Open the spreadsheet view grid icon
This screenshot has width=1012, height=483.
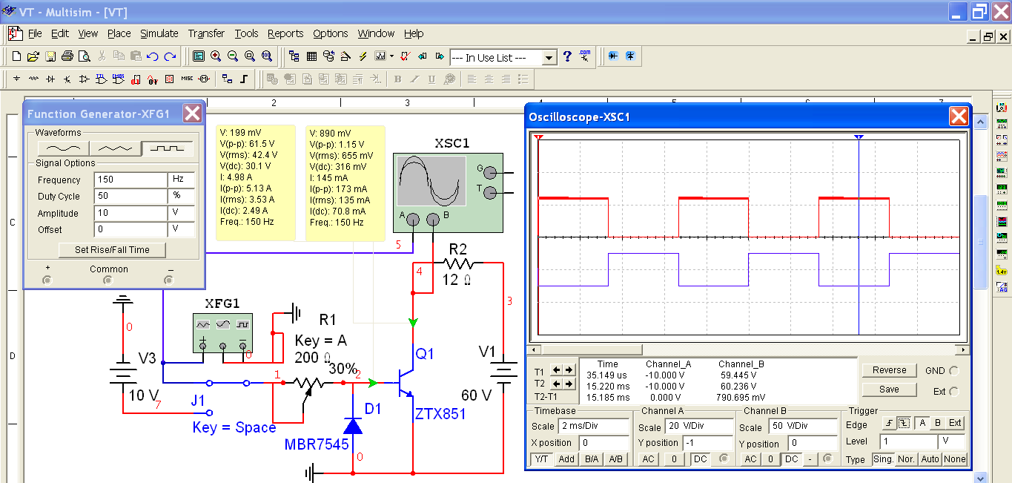[x=311, y=56]
